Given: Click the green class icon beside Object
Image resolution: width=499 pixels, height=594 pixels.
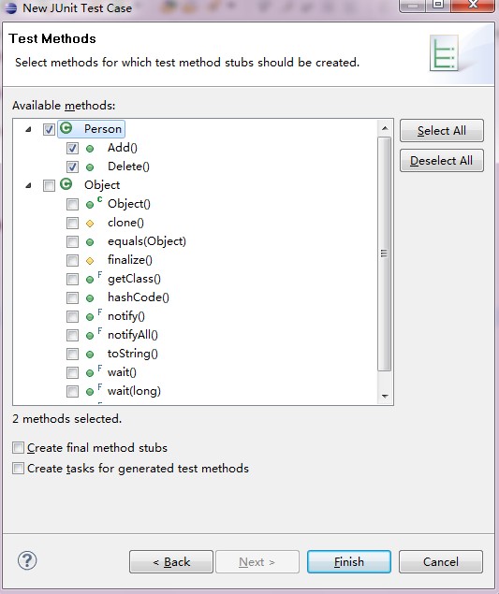Looking at the screenshot, I should pos(66,184).
